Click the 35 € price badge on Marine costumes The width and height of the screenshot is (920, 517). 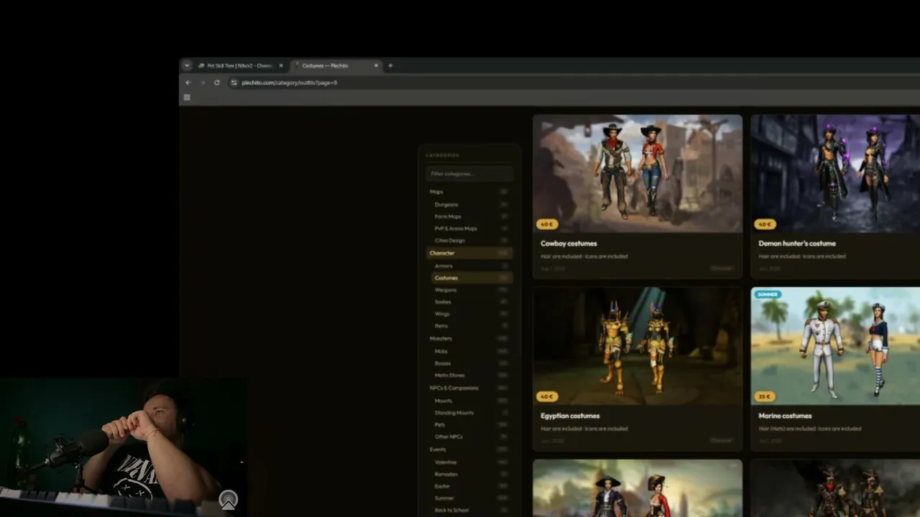point(765,396)
